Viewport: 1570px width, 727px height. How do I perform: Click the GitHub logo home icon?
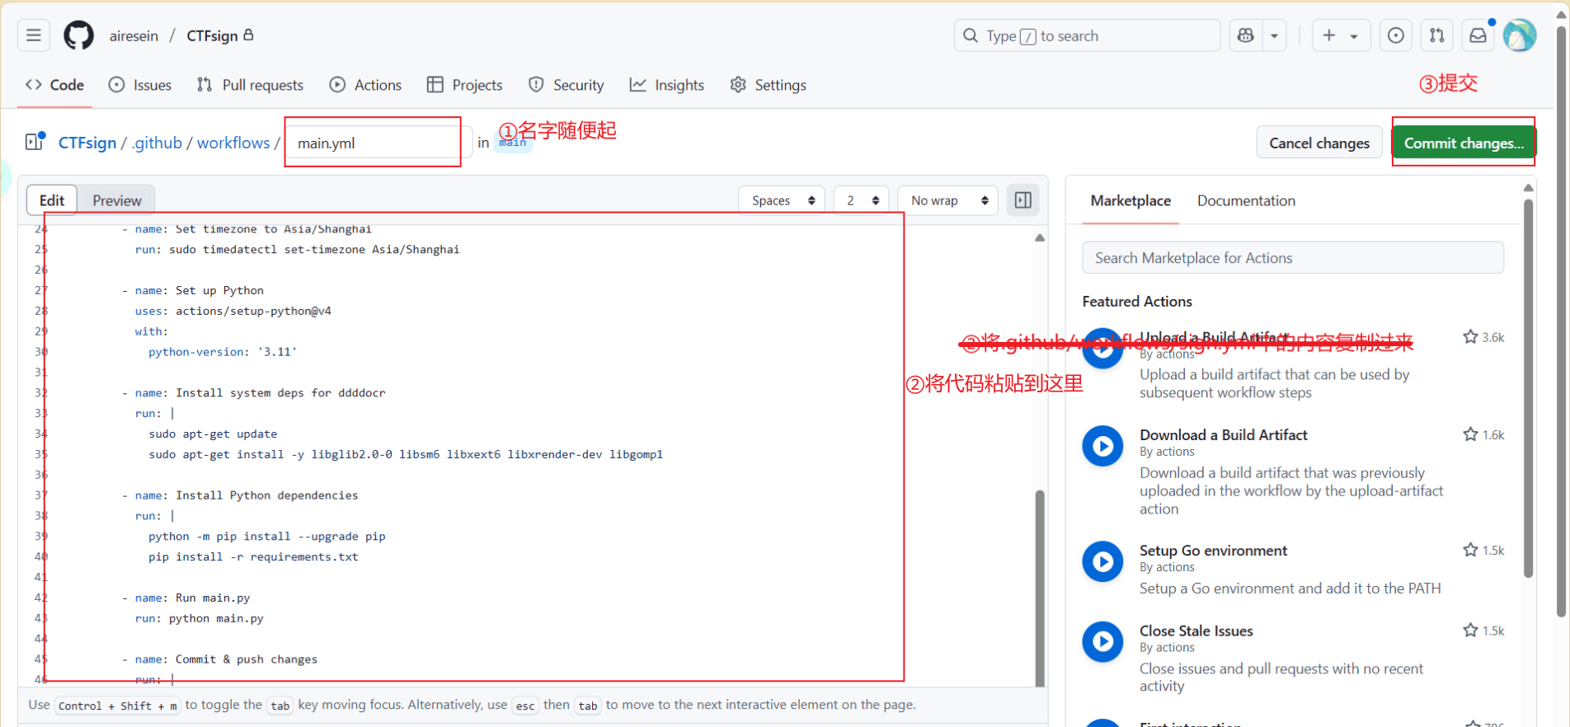click(79, 35)
